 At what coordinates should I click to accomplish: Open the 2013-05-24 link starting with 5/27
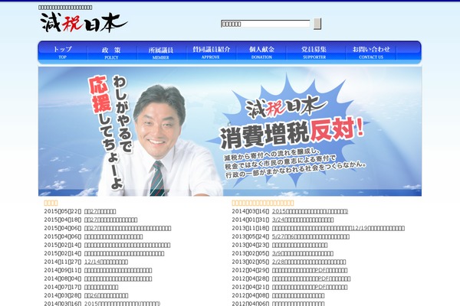coord(310,236)
